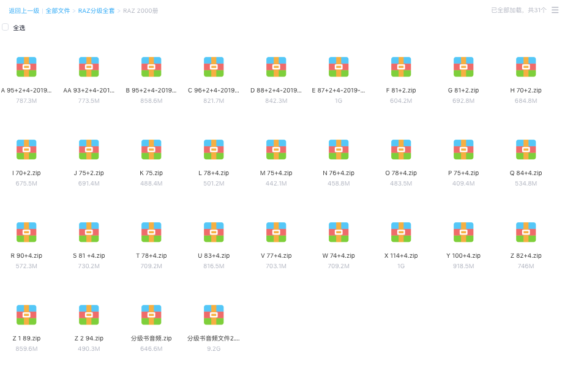Open the R 90+4.zip icon
This screenshot has height=368, width=562.
(x=26, y=232)
